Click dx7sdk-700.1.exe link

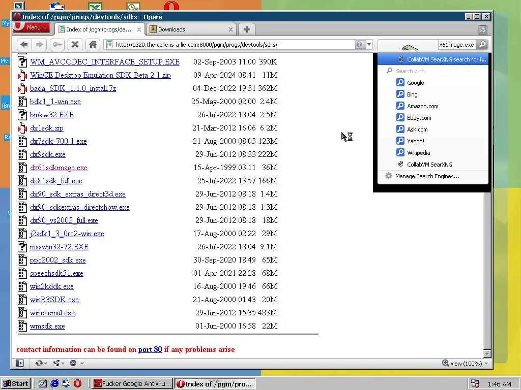[59, 141]
